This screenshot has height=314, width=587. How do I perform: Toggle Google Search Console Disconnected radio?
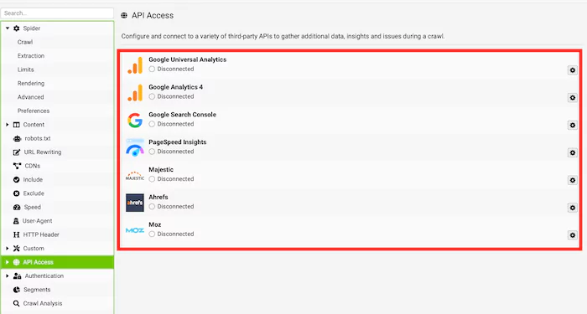[x=152, y=124]
